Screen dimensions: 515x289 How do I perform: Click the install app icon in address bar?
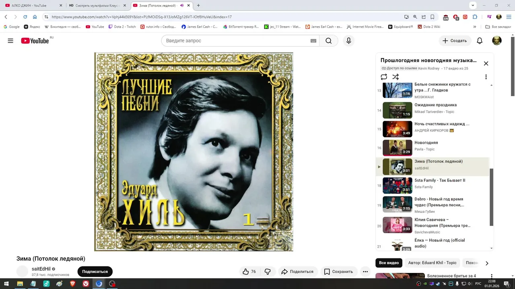pos(406,17)
